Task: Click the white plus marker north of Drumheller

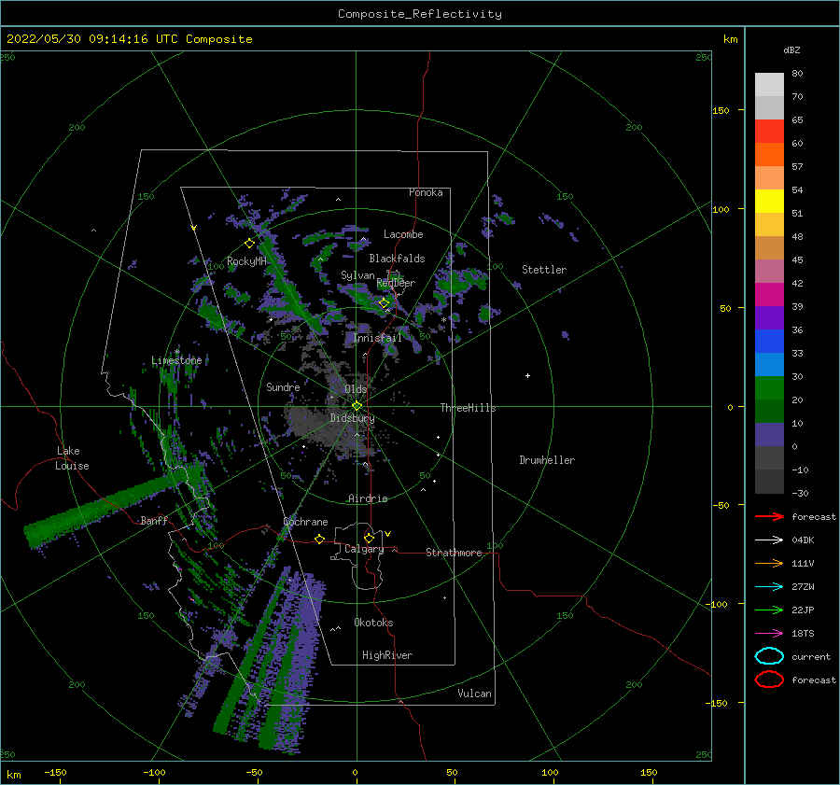Action: pyautogui.click(x=527, y=375)
